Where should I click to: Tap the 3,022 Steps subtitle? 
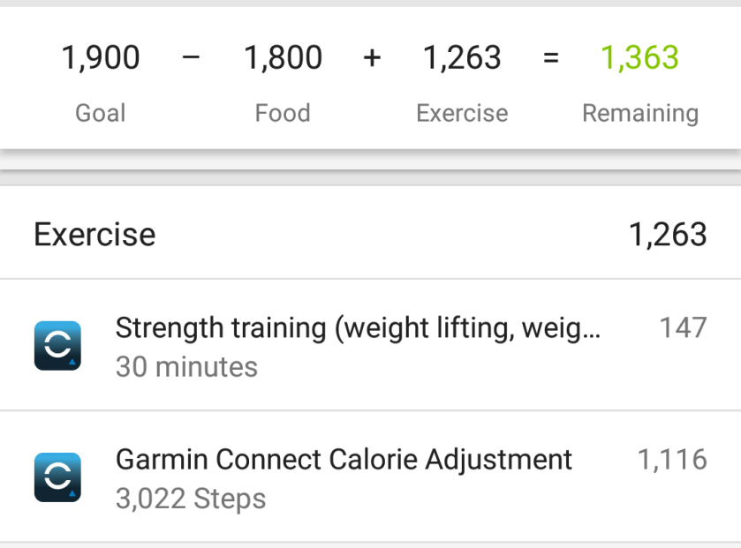(x=190, y=499)
